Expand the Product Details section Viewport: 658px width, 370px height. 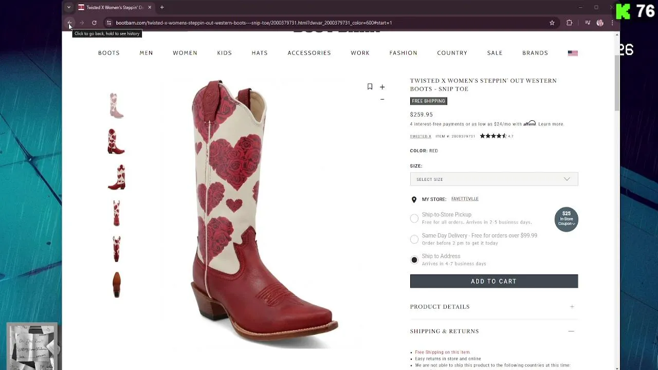click(493, 307)
